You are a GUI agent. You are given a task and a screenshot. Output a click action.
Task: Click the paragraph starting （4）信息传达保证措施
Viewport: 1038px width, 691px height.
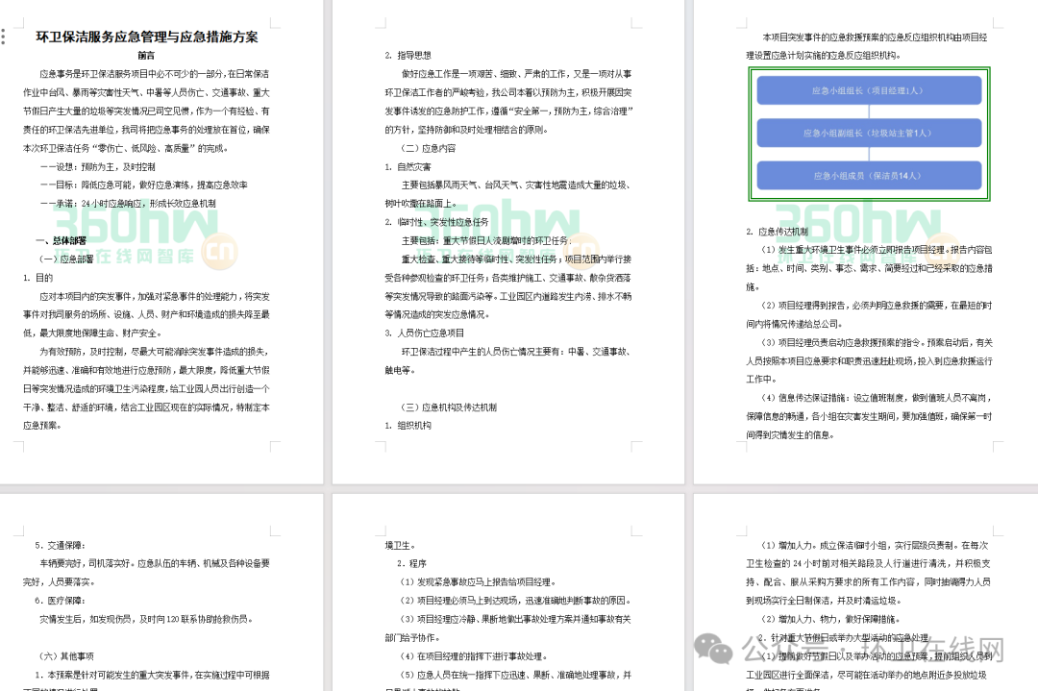869,416
